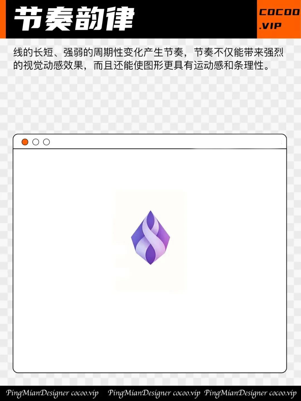This screenshot has width=301, height=401.
Task: Click the paragraph line starting with 的视觉动感效果
Action: pos(142,65)
